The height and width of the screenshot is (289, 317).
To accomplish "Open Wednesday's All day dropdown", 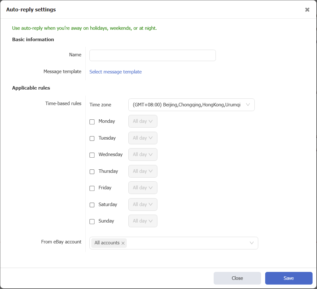I will pyautogui.click(x=143, y=154).
